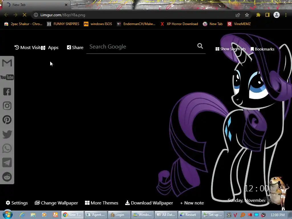The width and height of the screenshot is (292, 219).
Task: Click the 12 : 00 clock widget
Action: point(256,189)
